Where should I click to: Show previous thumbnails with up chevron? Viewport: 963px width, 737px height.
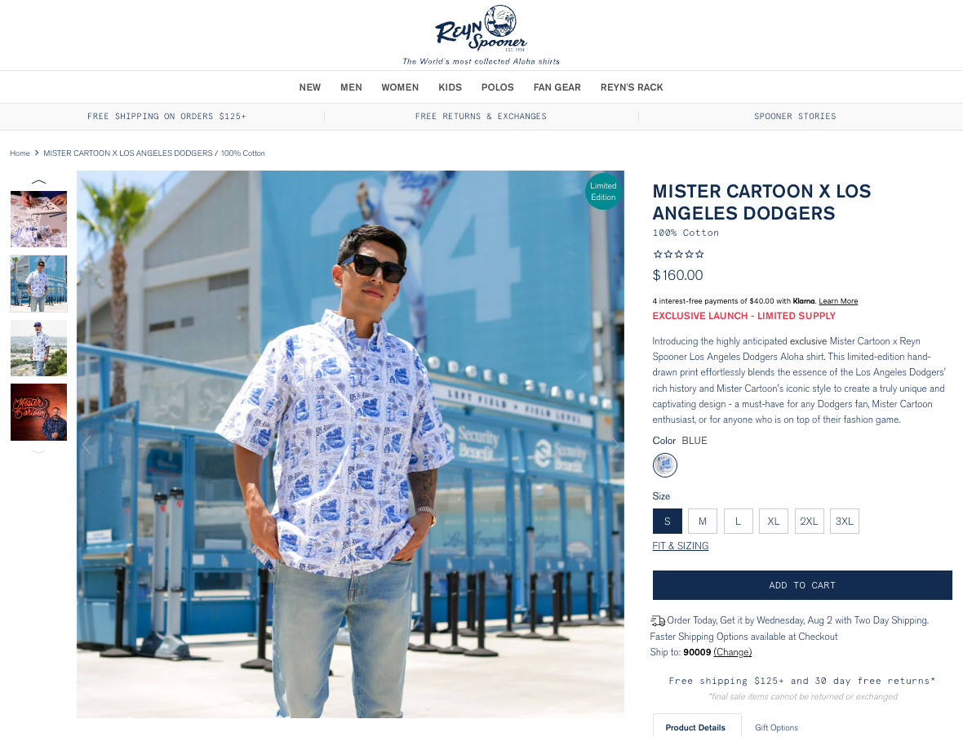[38, 181]
